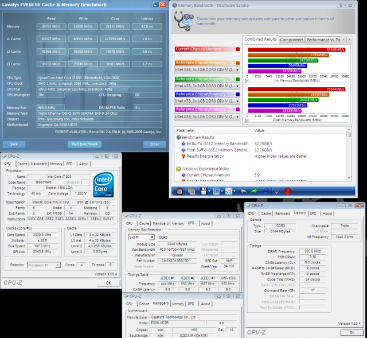The image size is (367, 338).
Task: Click the checkmark OK icon in Sandra toolbar
Action: (x=278, y=191)
